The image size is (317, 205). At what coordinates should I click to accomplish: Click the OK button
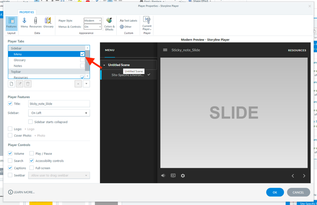pos(275,192)
